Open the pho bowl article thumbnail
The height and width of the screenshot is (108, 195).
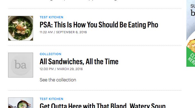21,28
